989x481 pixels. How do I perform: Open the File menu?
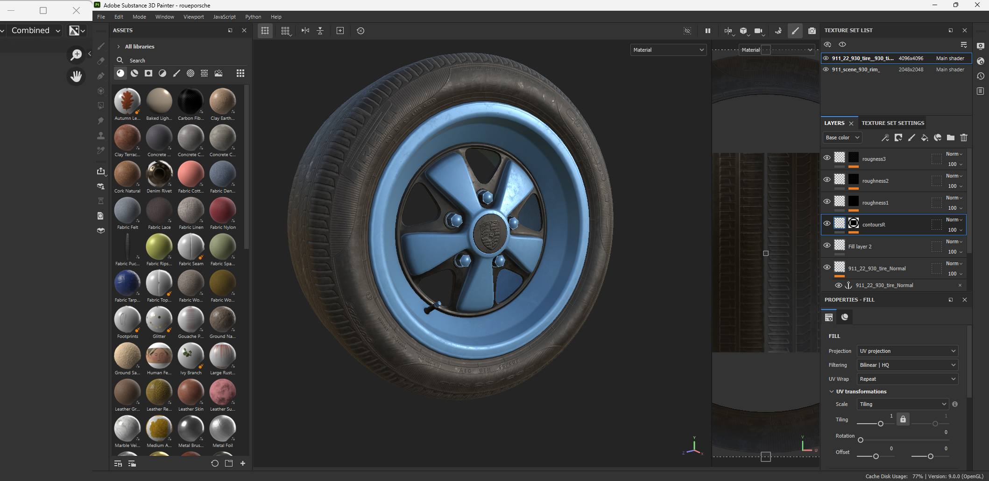(101, 17)
